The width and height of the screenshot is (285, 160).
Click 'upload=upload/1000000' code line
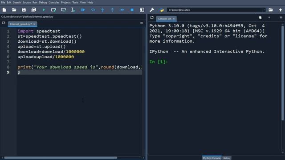45,57
